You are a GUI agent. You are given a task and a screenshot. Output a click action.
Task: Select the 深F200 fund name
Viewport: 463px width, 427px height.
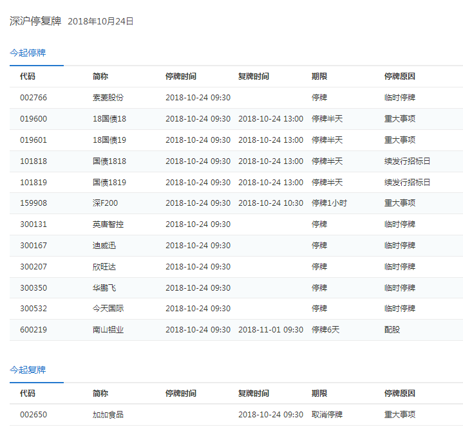tap(106, 203)
